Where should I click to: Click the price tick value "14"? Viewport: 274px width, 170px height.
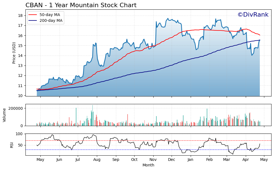20,56
